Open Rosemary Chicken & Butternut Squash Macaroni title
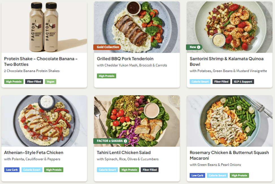This screenshot has height=184, width=275. coord(229,155)
